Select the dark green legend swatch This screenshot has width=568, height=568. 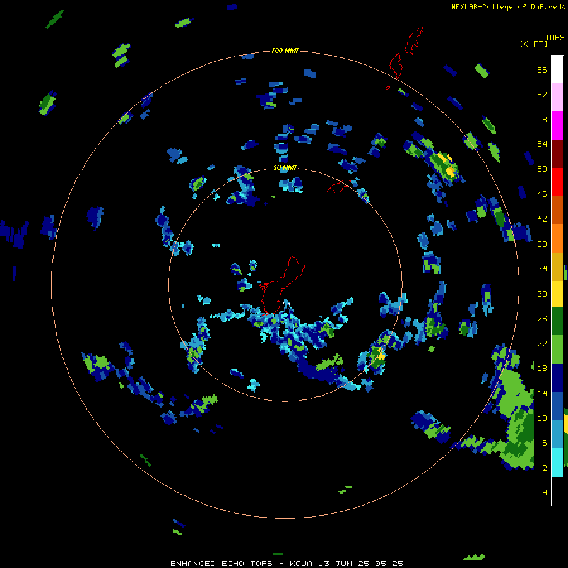coord(557,321)
